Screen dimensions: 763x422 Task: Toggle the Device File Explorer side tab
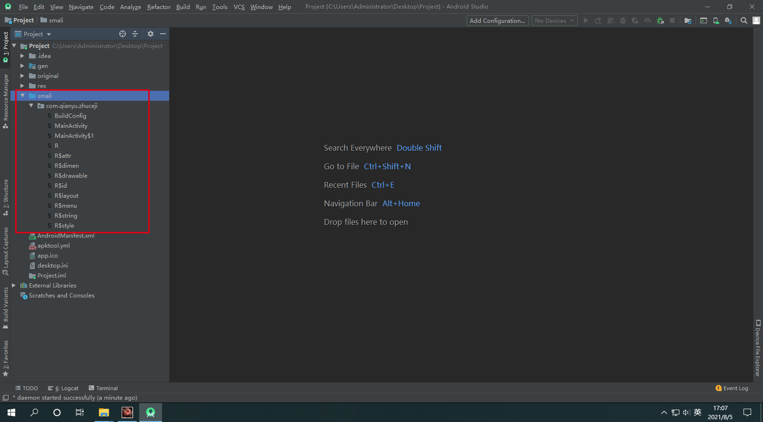[x=758, y=348]
